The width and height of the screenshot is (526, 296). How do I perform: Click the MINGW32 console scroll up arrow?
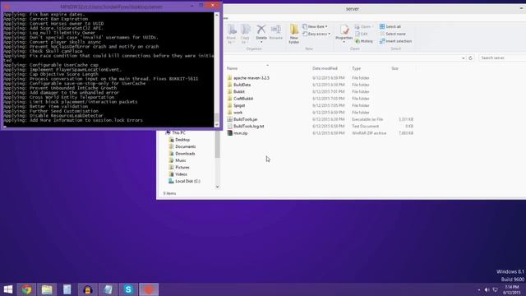point(217,15)
